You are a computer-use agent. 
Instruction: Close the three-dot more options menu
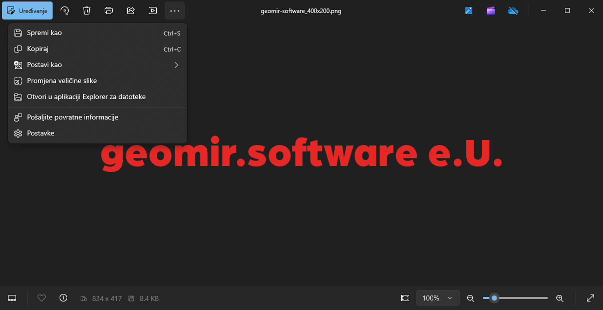(x=175, y=10)
